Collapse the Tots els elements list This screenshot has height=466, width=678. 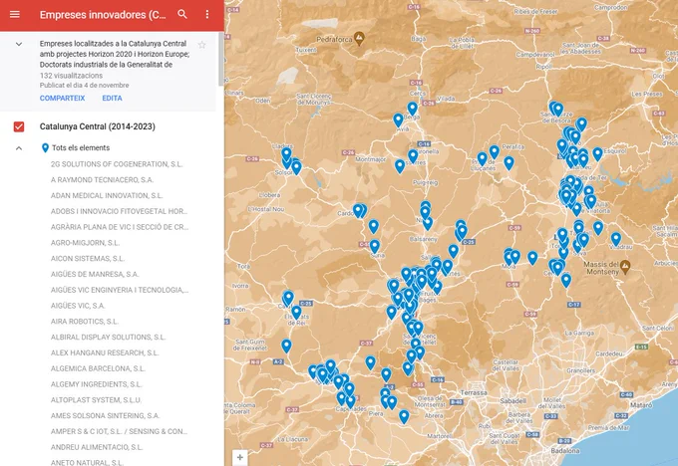coord(19,148)
